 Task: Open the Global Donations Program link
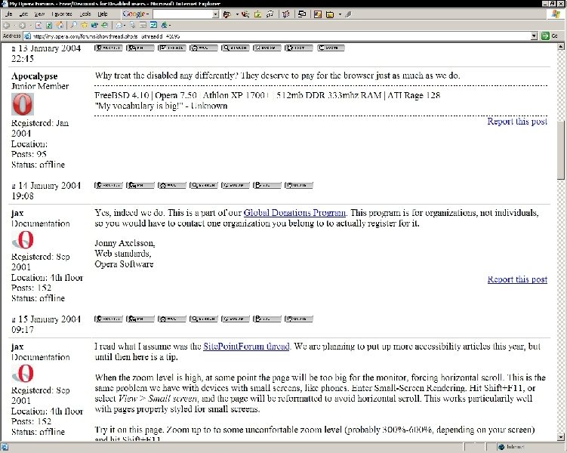[x=294, y=213]
